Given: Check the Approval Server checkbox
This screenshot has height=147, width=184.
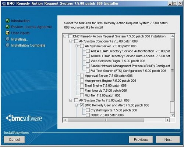Looking at the screenshot, I should tap(82, 76).
